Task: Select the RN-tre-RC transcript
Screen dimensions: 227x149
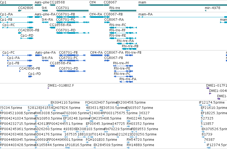Action: click(123, 28)
